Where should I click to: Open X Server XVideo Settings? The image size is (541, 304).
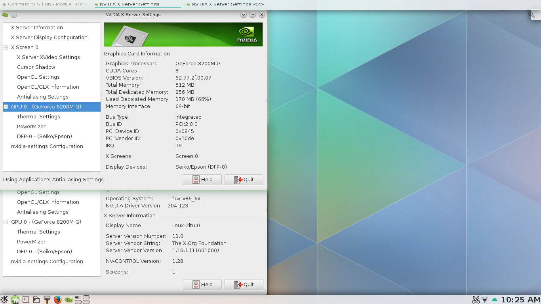pyautogui.click(x=48, y=57)
